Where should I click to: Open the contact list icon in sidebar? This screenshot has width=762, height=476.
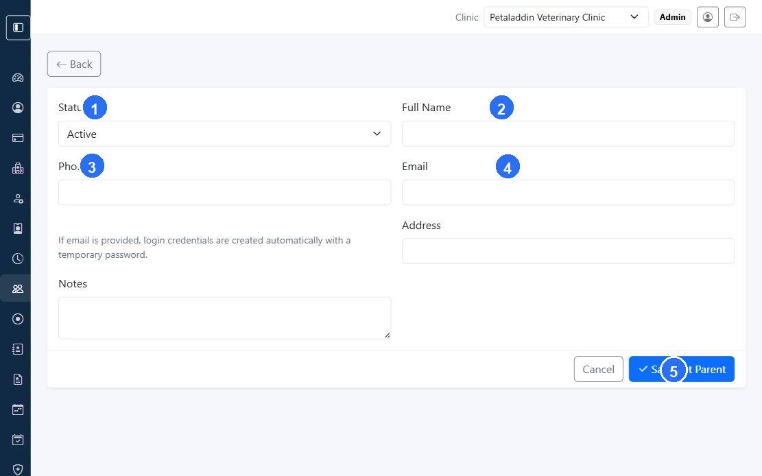(x=18, y=349)
